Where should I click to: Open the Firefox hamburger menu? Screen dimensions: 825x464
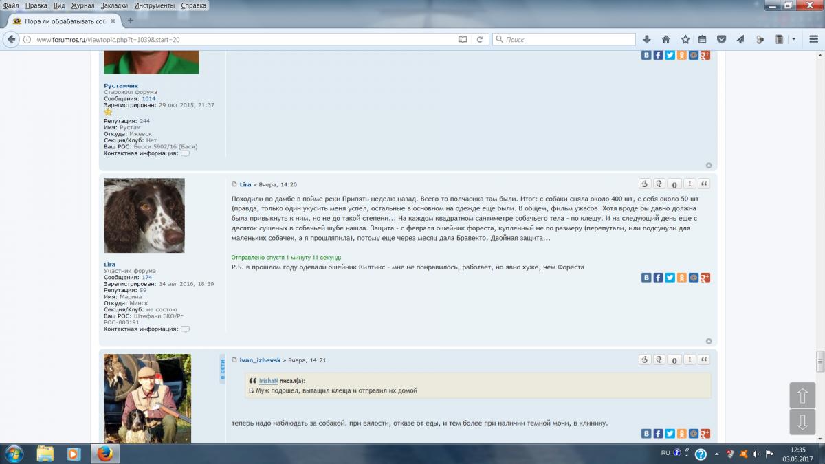coord(812,39)
